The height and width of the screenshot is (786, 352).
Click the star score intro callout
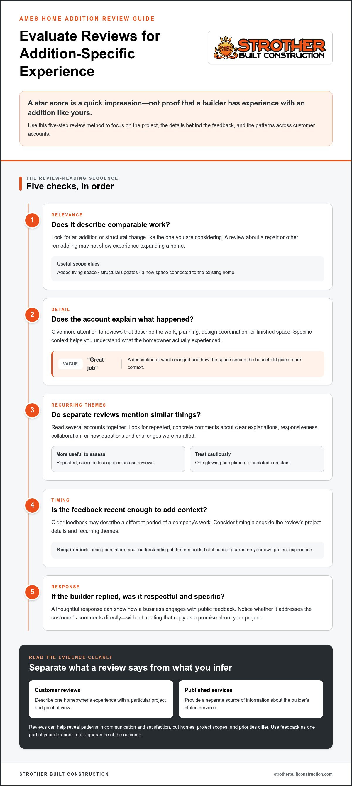click(x=176, y=118)
